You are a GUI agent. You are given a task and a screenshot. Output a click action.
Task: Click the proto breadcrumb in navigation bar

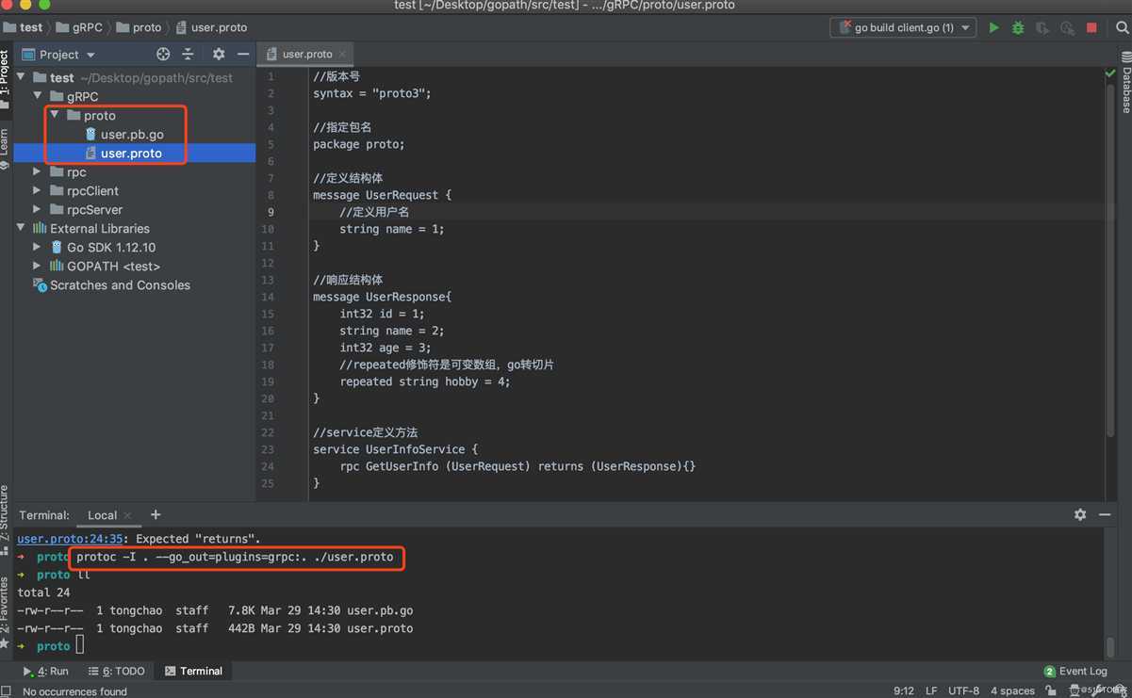coord(139,27)
